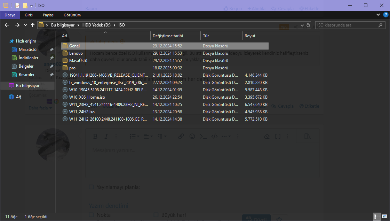This screenshot has height=221, width=390.
Task: Open İndirilenler in the navigation pane
Action: [x=29, y=58]
